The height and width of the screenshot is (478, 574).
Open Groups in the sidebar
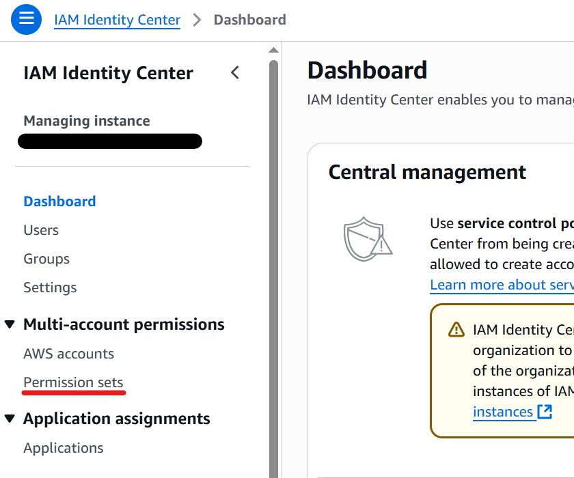pyautogui.click(x=46, y=259)
